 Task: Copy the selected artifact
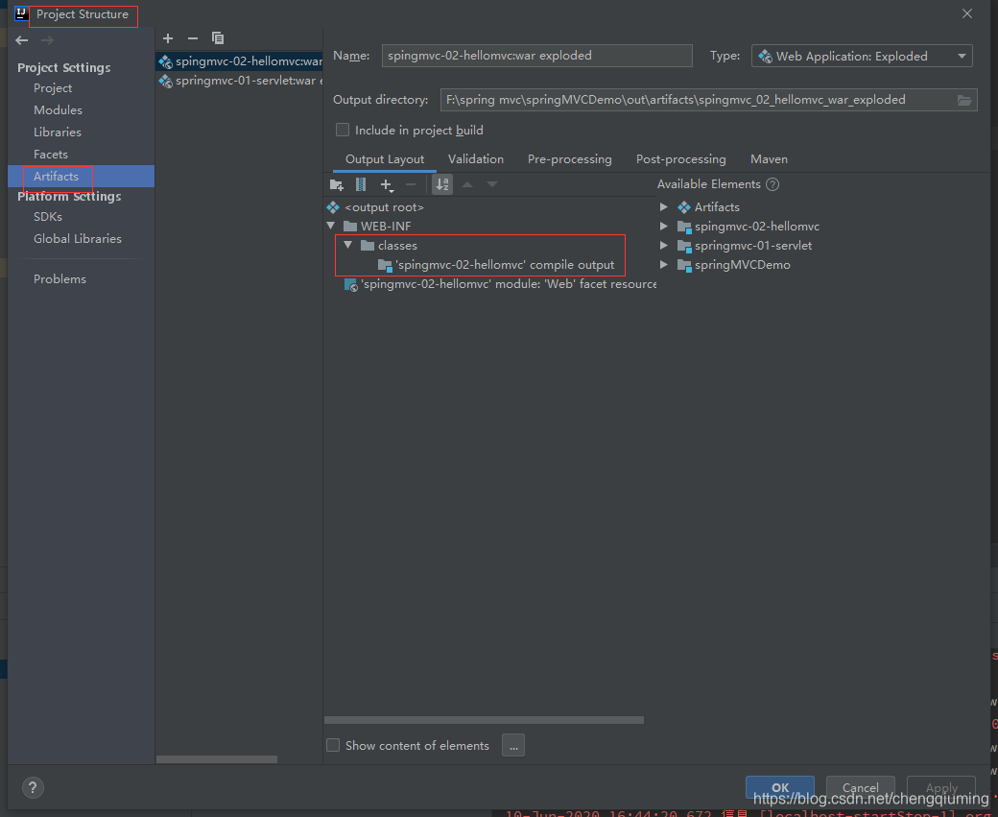pyautogui.click(x=218, y=38)
